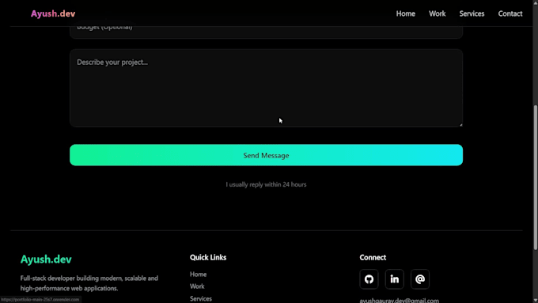Click the 'Connect' heading
Image resolution: width=538 pixels, height=303 pixels.
(373, 257)
